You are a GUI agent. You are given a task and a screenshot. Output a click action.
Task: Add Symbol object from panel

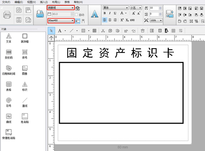tap(9, 102)
